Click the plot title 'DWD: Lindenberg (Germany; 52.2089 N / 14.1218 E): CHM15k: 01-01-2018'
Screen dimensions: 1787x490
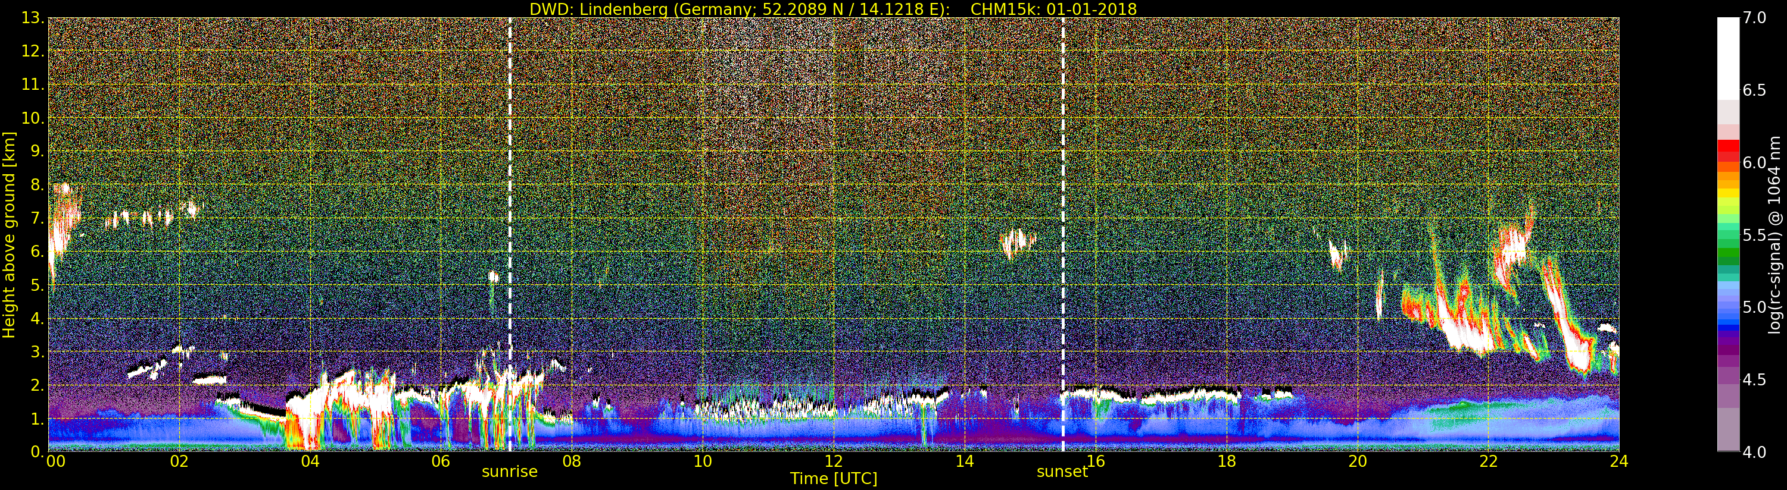tap(832, 9)
